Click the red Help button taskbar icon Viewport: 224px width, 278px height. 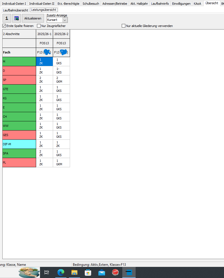coord(115,272)
